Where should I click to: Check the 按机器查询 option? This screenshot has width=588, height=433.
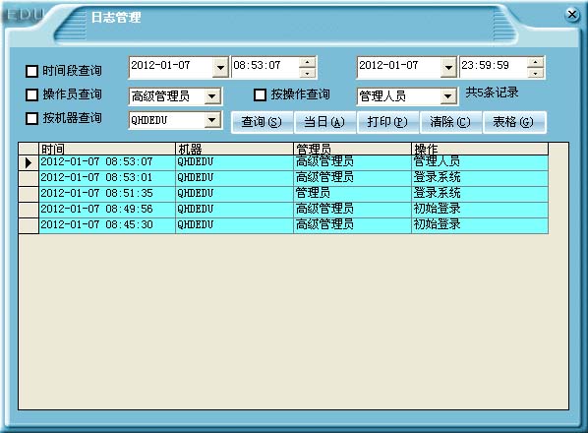[x=31, y=118]
